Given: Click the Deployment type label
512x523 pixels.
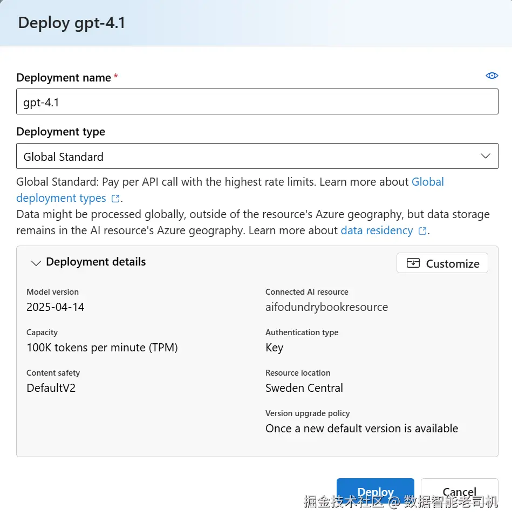Looking at the screenshot, I should pos(60,132).
